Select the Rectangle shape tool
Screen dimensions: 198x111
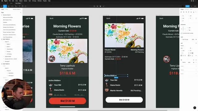pyautogui.click(x=12, y=6)
